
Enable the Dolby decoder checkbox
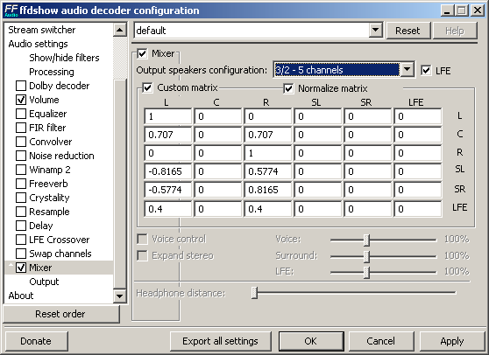coord(21,86)
